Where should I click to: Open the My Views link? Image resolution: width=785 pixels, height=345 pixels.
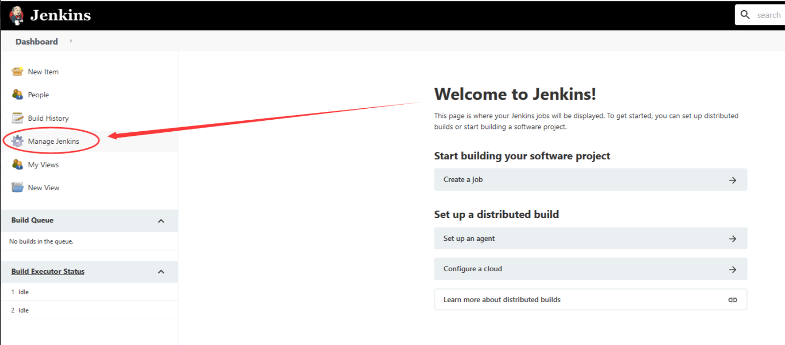click(43, 165)
